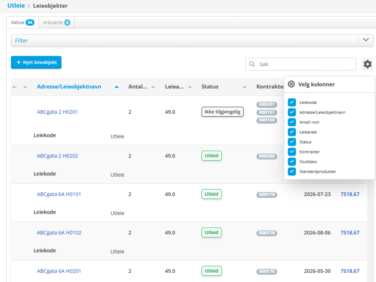Screen dimensions: 376x282
Task: Open ABCgata 2 H0202 link
Action: pyautogui.click(x=57, y=156)
